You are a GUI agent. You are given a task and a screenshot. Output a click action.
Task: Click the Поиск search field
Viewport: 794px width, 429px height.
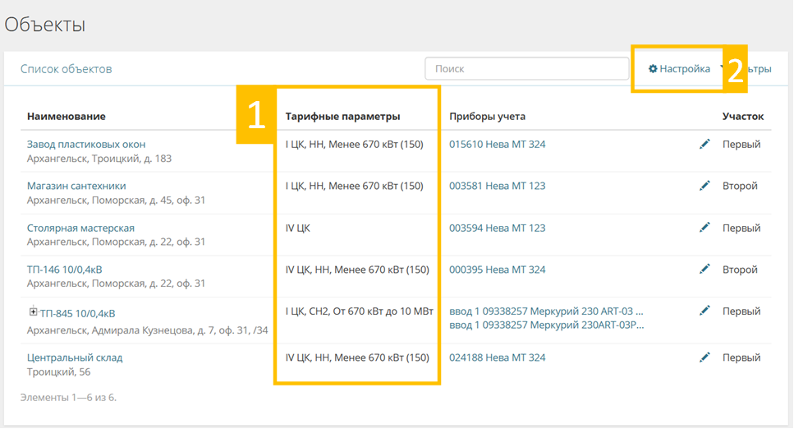(526, 69)
